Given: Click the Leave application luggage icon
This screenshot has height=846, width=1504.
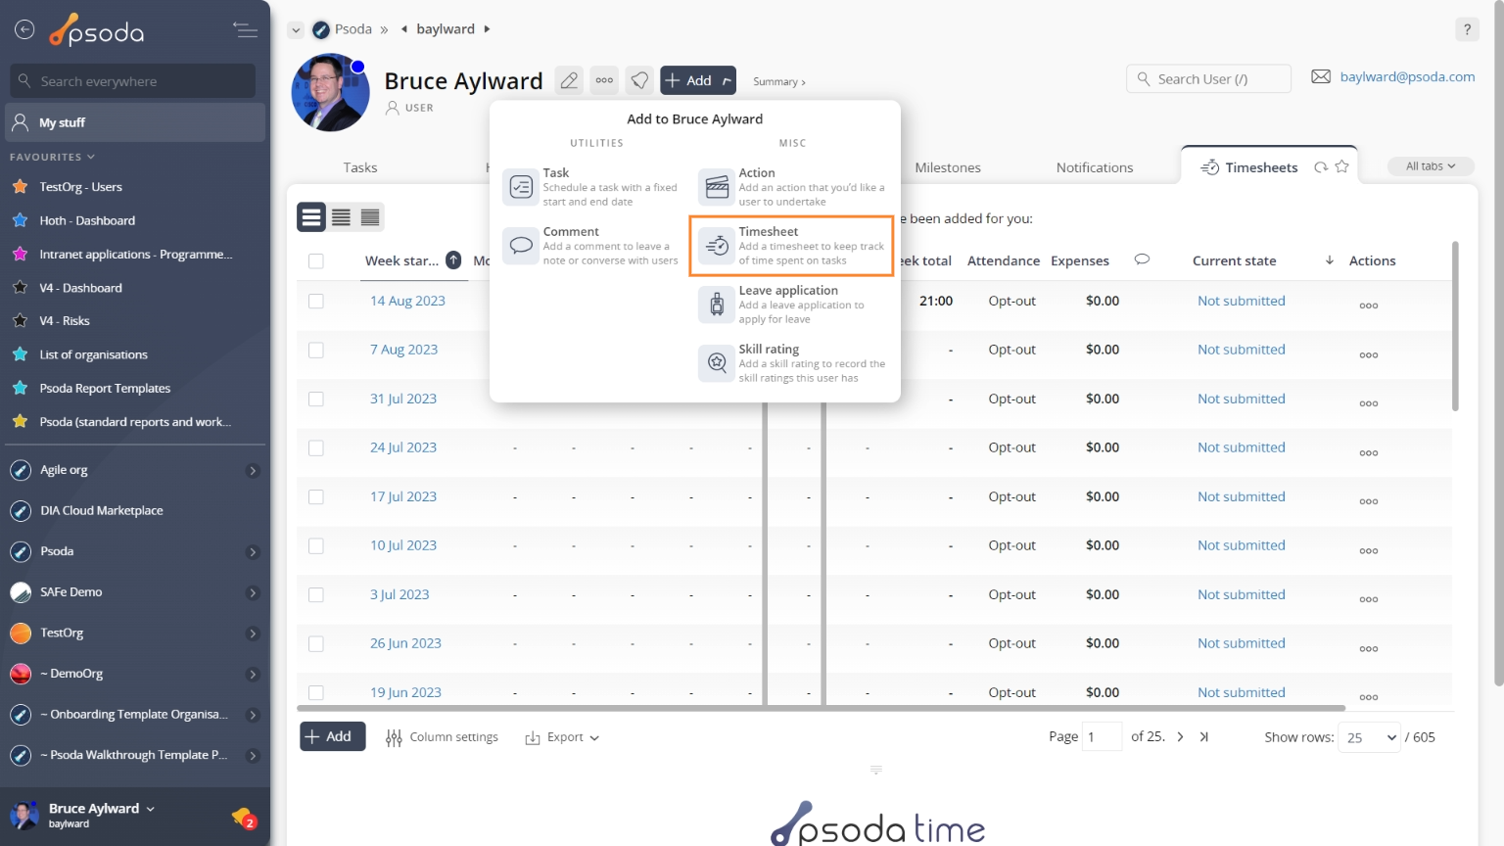Looking at the screenshot, I should (x=717, y=305).
